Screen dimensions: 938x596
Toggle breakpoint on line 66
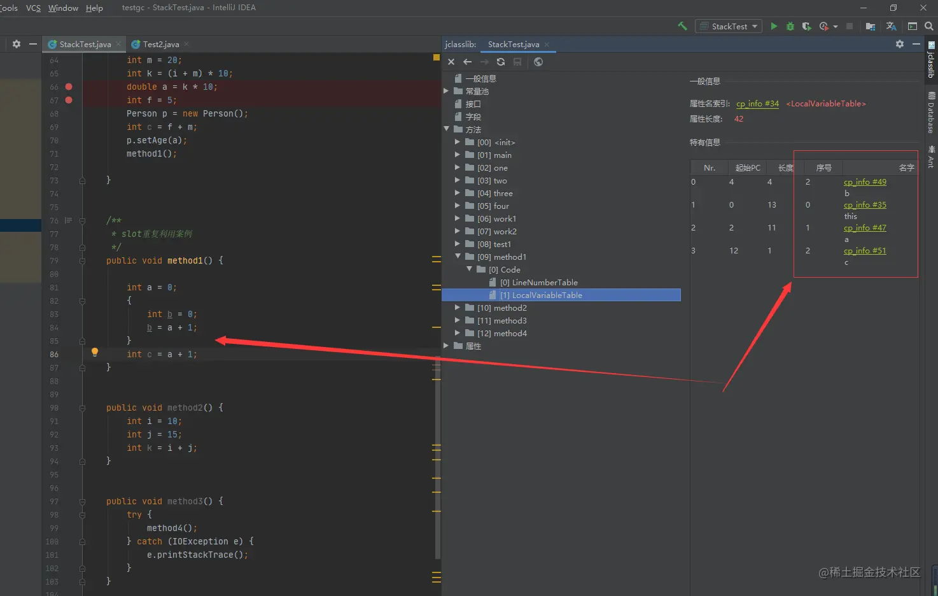69,87
